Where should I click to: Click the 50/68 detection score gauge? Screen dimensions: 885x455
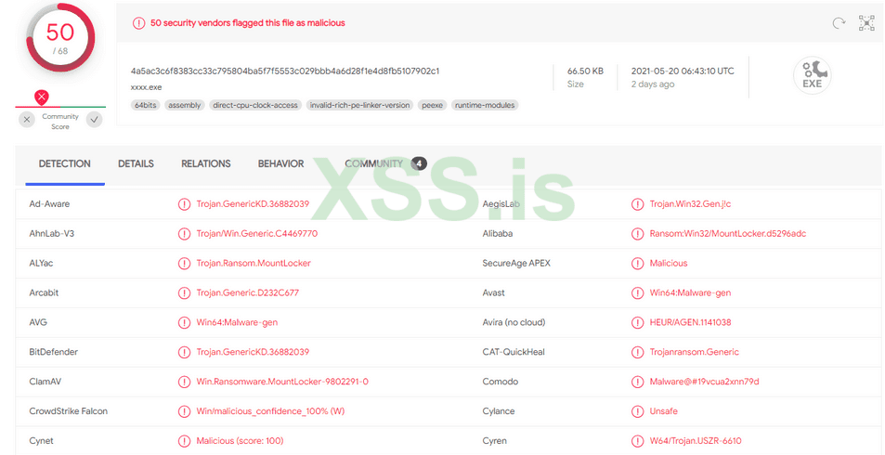(x=60, y=38)
